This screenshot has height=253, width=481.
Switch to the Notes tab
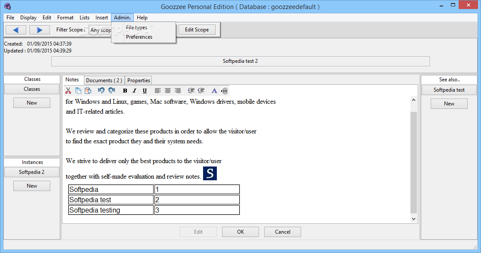point(72,80)
